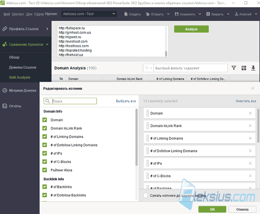Image resolution: width=260 pixels, height=214 pixels.
Task: Uncheck the Domain checkbox
Action: 45,120
